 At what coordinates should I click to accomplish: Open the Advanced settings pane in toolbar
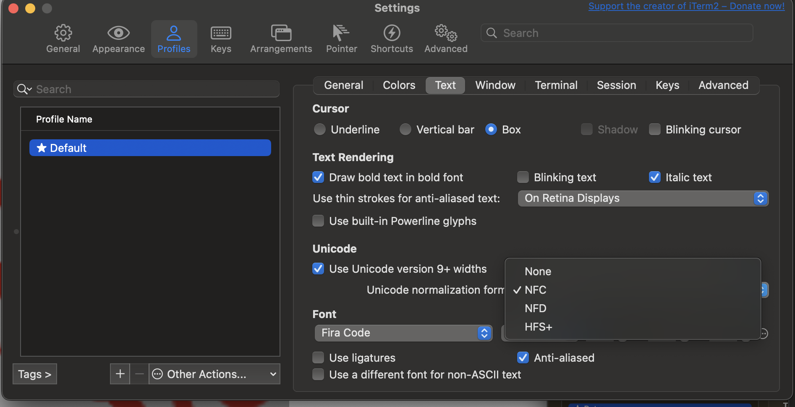(446, 39)
